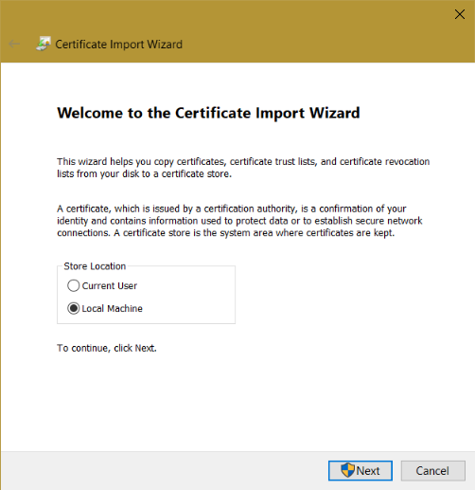475x490 pixels.
Task: Click the Certificate Import Wizard title text
Action: (x=119, y=45)
